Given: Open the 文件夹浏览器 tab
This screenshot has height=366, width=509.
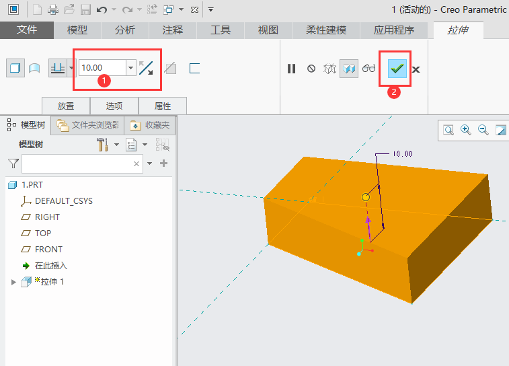Looking at the screenshot, I should click(x=87, y=125).
